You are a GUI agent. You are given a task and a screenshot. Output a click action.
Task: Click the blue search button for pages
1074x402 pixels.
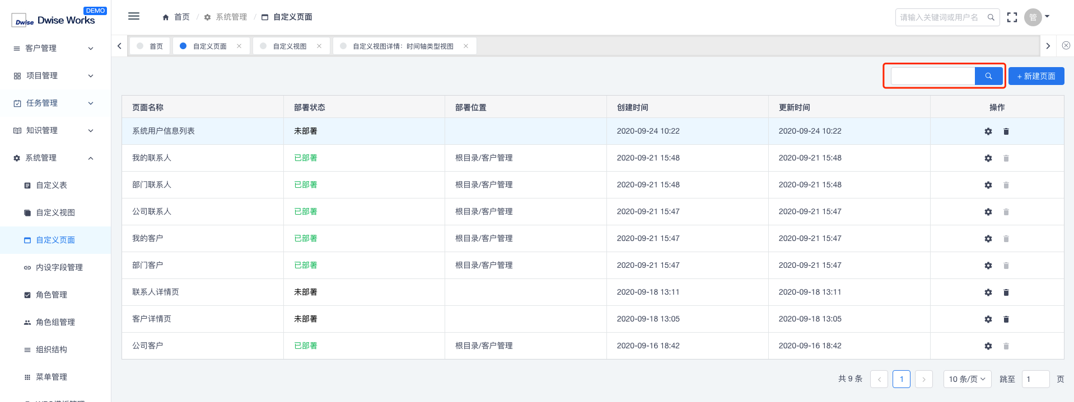(988, 76)
